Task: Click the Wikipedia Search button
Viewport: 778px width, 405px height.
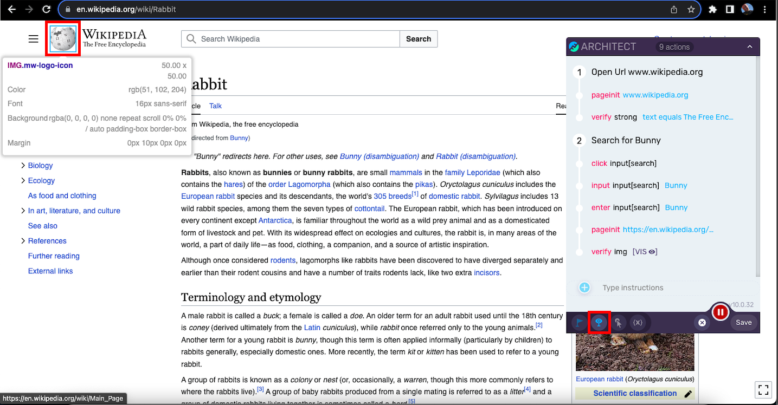Action: tap(419, 39)
